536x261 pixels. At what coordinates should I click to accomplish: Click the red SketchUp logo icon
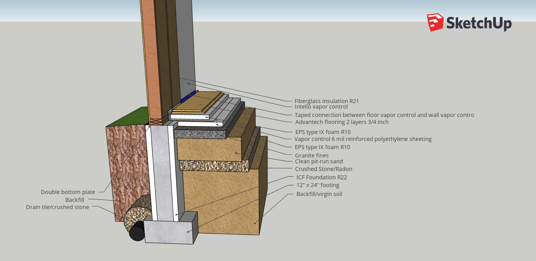[435, 22]
